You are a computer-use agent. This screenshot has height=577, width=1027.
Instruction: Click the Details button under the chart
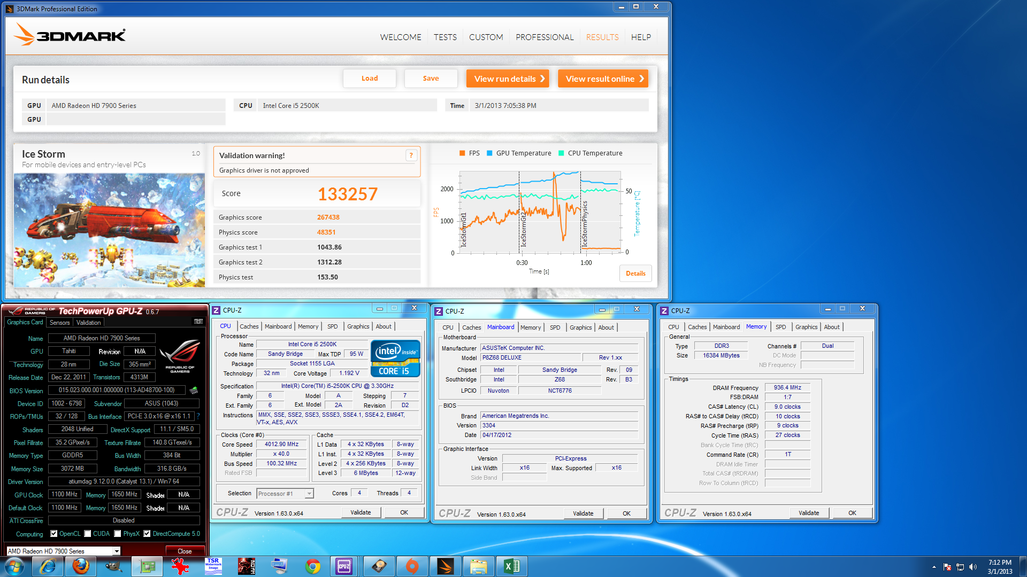click(x=635, y=273)
